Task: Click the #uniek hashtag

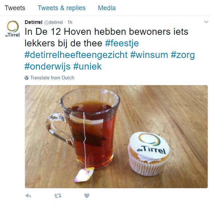Action: coord(88,66)
